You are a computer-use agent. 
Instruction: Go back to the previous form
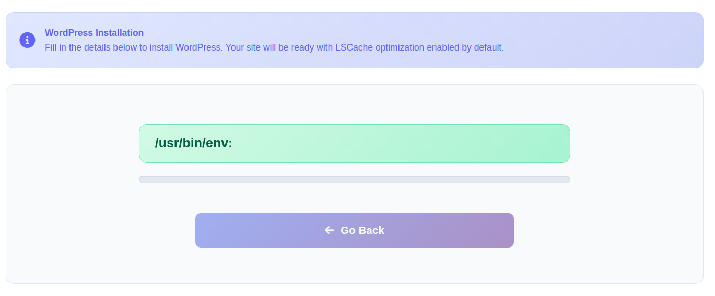click(x=355, y=230)
